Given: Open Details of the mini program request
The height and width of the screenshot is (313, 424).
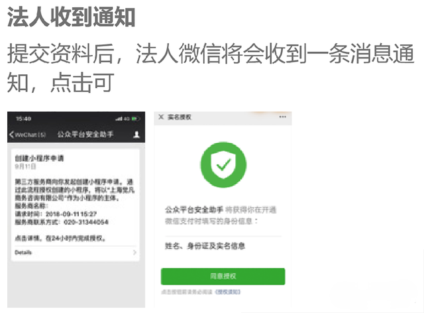Looking at the screenshot, I should [x=23, y=253].
